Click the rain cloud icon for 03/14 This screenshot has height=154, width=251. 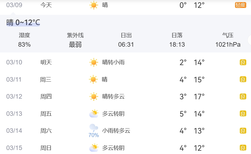(x=93, y=128)
